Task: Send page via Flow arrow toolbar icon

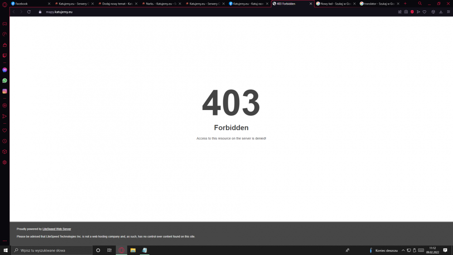Action: tap(418, 12)
